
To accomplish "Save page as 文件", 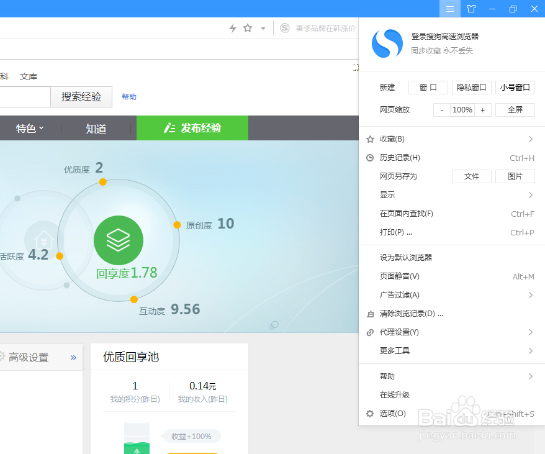I will click(471, 176).
